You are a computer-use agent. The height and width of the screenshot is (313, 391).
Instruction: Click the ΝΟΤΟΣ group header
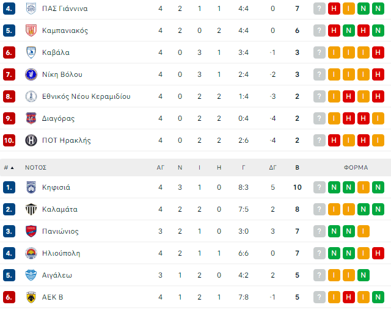(x=36, y=167)
